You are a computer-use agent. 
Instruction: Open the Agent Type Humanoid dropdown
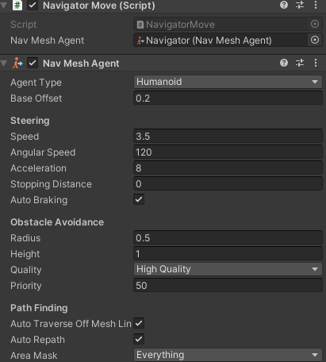228,82
